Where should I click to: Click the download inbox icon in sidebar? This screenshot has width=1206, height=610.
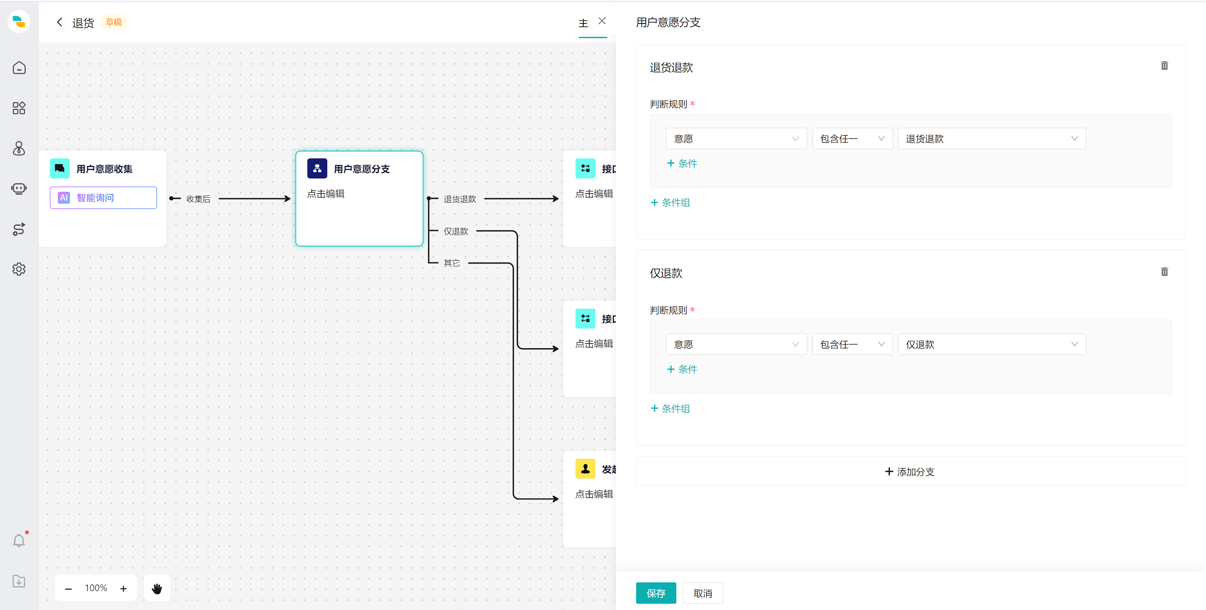pyautogui.click(x=19, y=581)
